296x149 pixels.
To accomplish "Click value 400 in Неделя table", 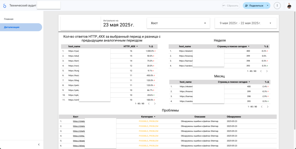I will point(248,51).
